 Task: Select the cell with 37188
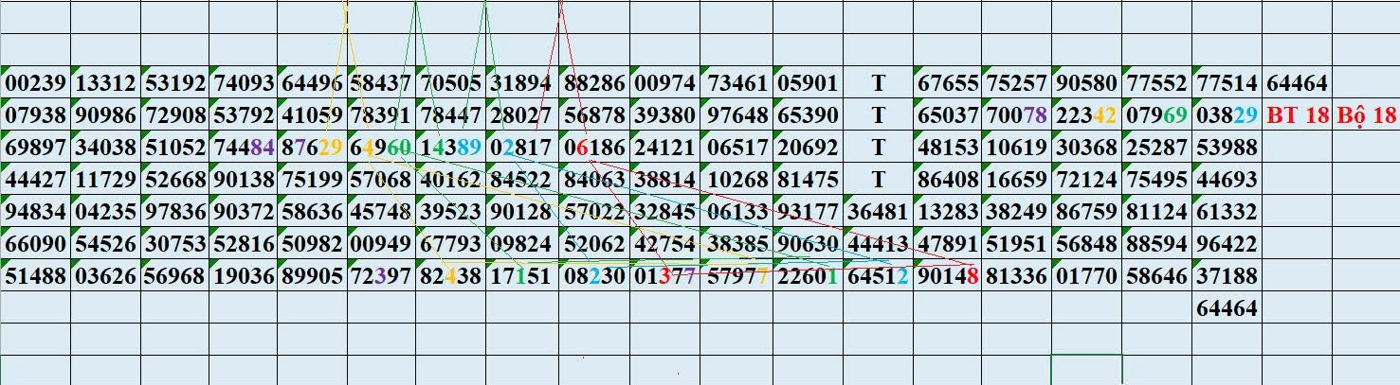tap(1227, 276)
